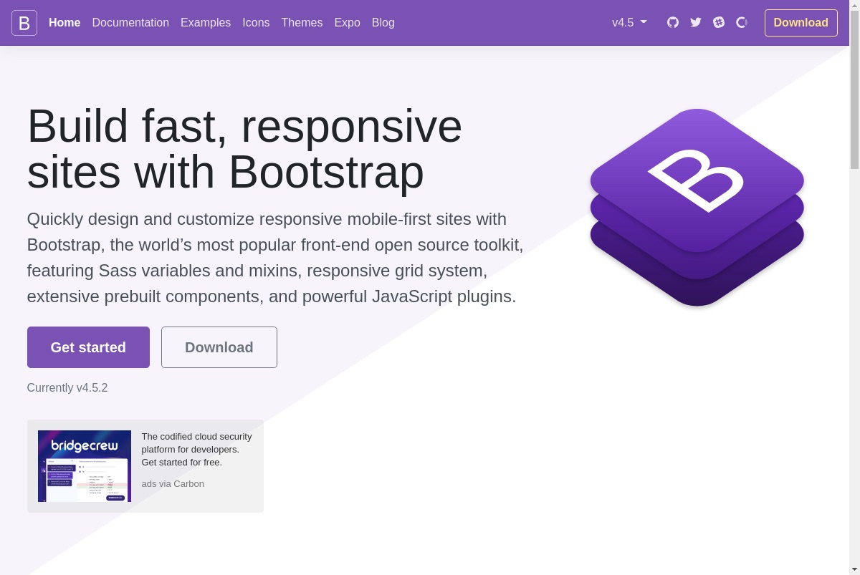Image resolution: width=860 pixels, height=575 pixels.
Task: Go to the Home nav item
Action: 64,22
